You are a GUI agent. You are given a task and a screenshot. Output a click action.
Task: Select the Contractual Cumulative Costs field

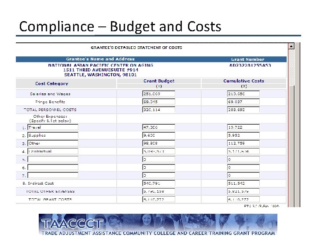tap(243, 151)
